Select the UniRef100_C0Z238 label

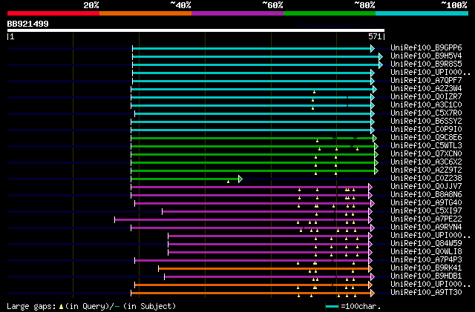(426, 179)
